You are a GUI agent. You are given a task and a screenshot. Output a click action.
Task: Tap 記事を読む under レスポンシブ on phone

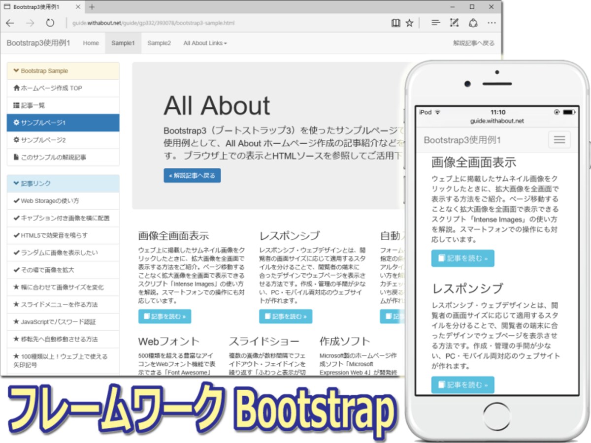point(463,385)
